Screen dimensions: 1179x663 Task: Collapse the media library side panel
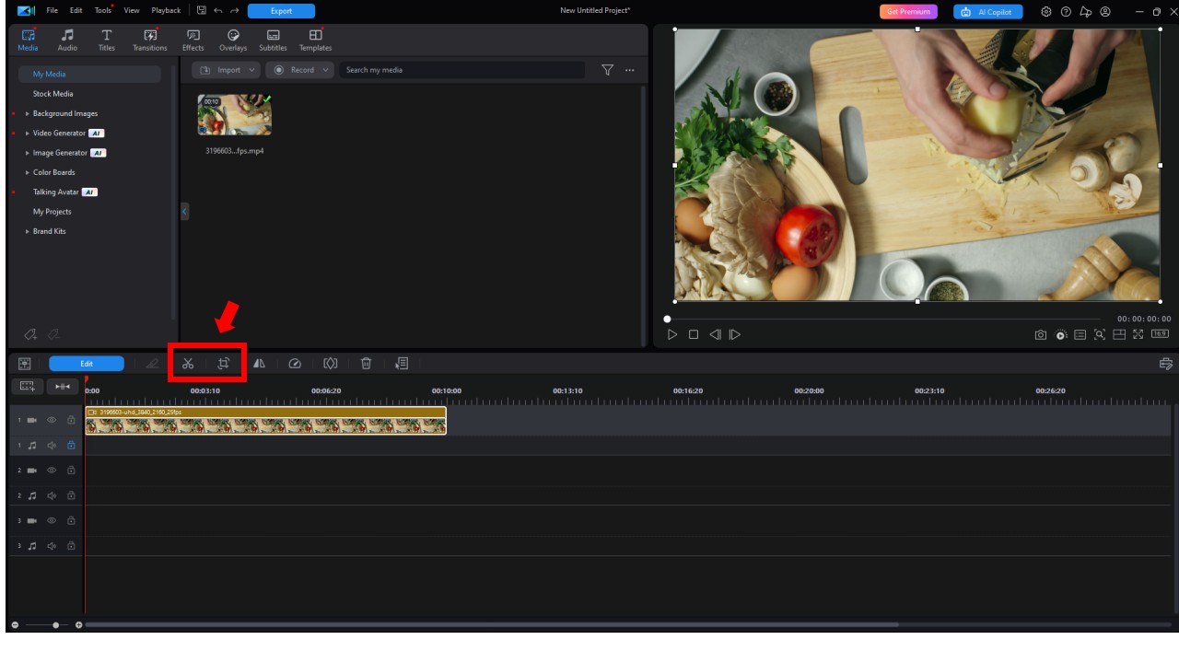184,211
